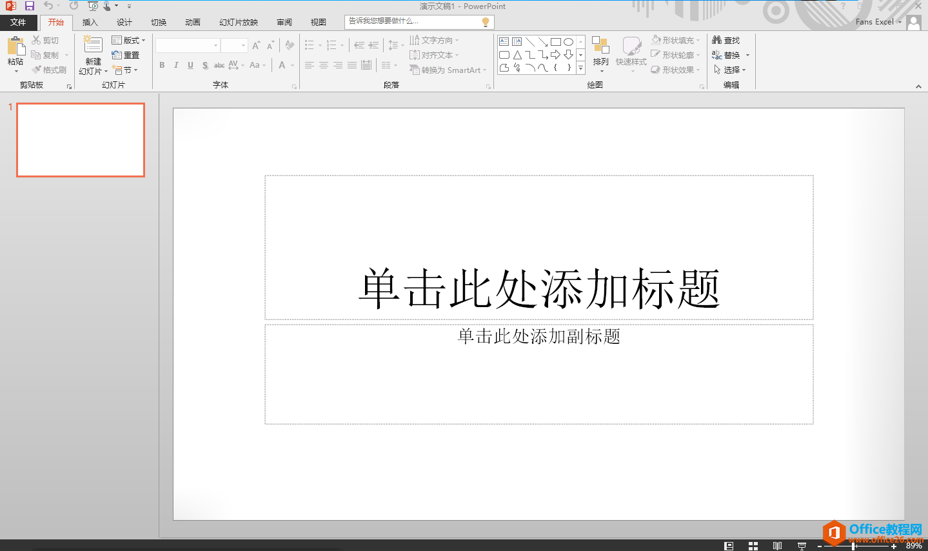Click the increase font size icon
The width and height of the screenshot is (928, 551).
point(256,45)
